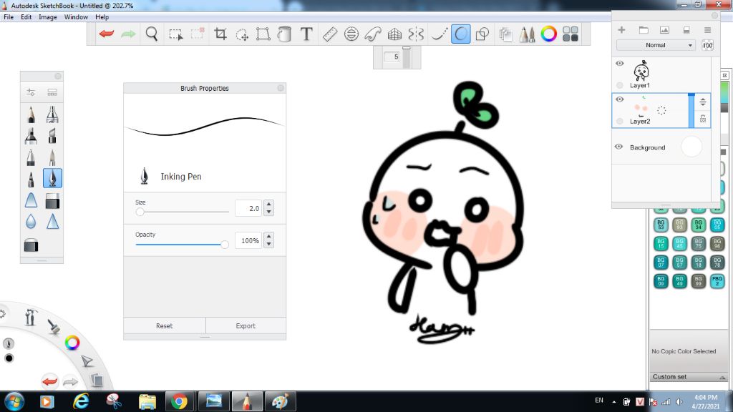
Task: Click Layer2's up-down reorder arrows handle
Action: pos(703,102)
